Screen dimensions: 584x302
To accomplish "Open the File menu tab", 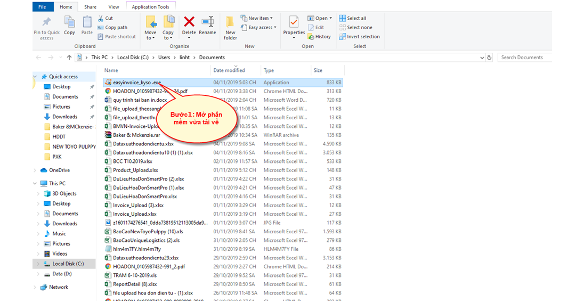I will coord(42,7).
